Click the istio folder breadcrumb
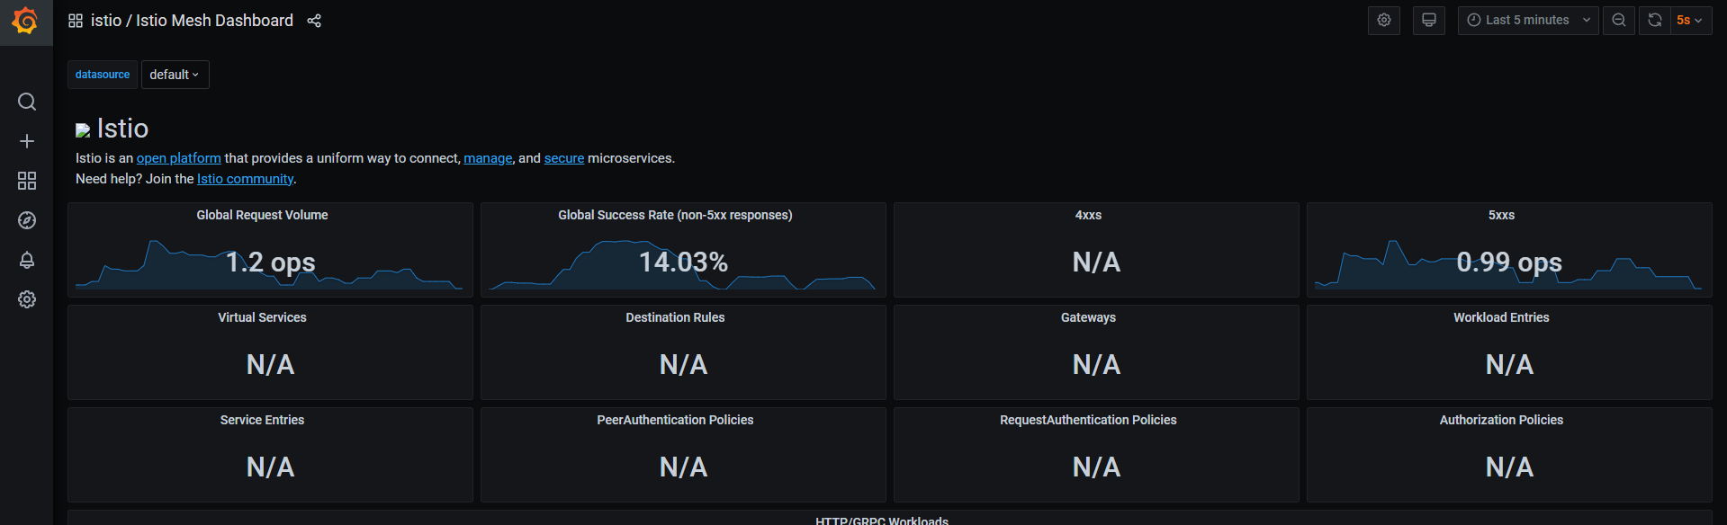The image size is (1727, 525). [106, 21]
